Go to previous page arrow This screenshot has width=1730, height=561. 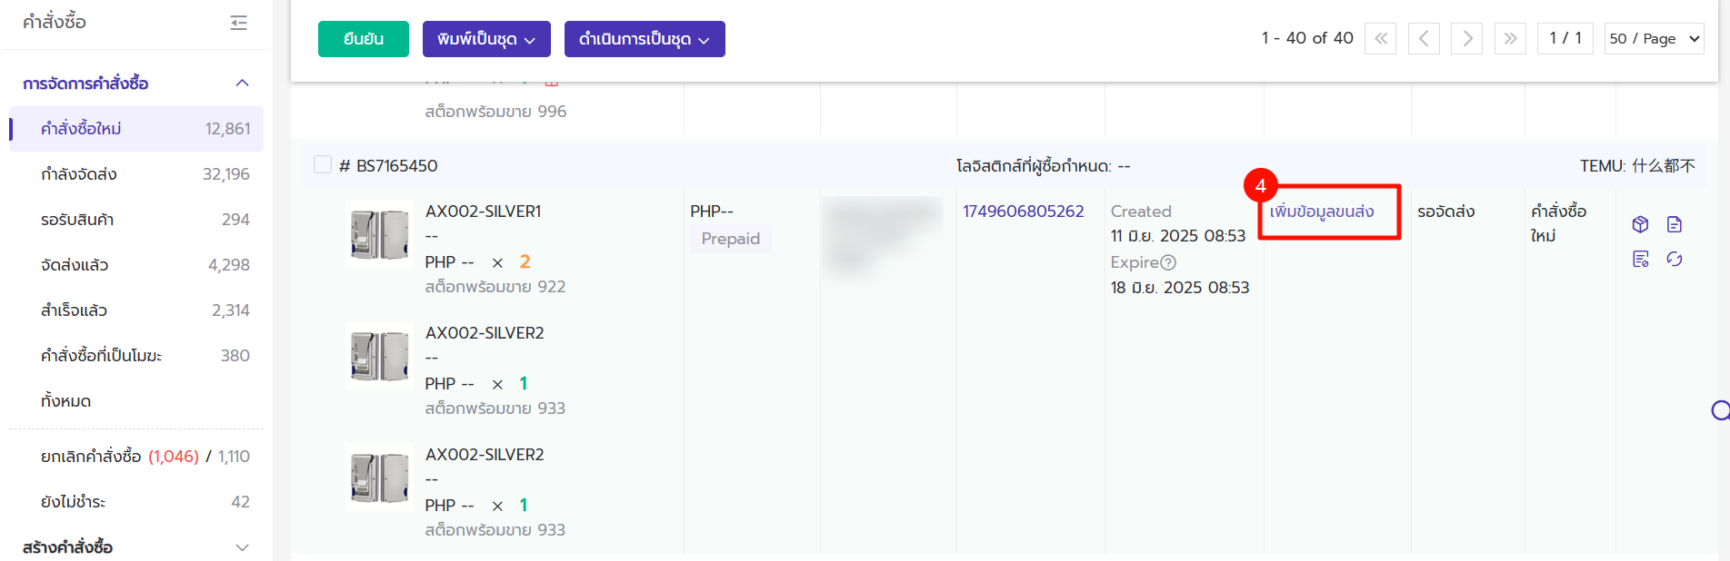click(x=1424, y=38)
